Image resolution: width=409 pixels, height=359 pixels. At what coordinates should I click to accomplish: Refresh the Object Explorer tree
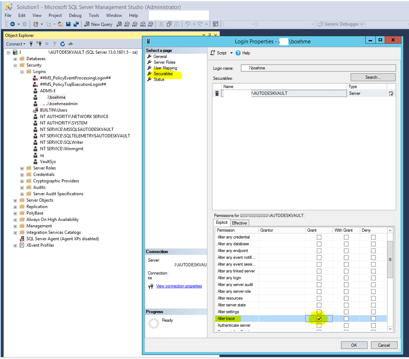tap(62, 44)
